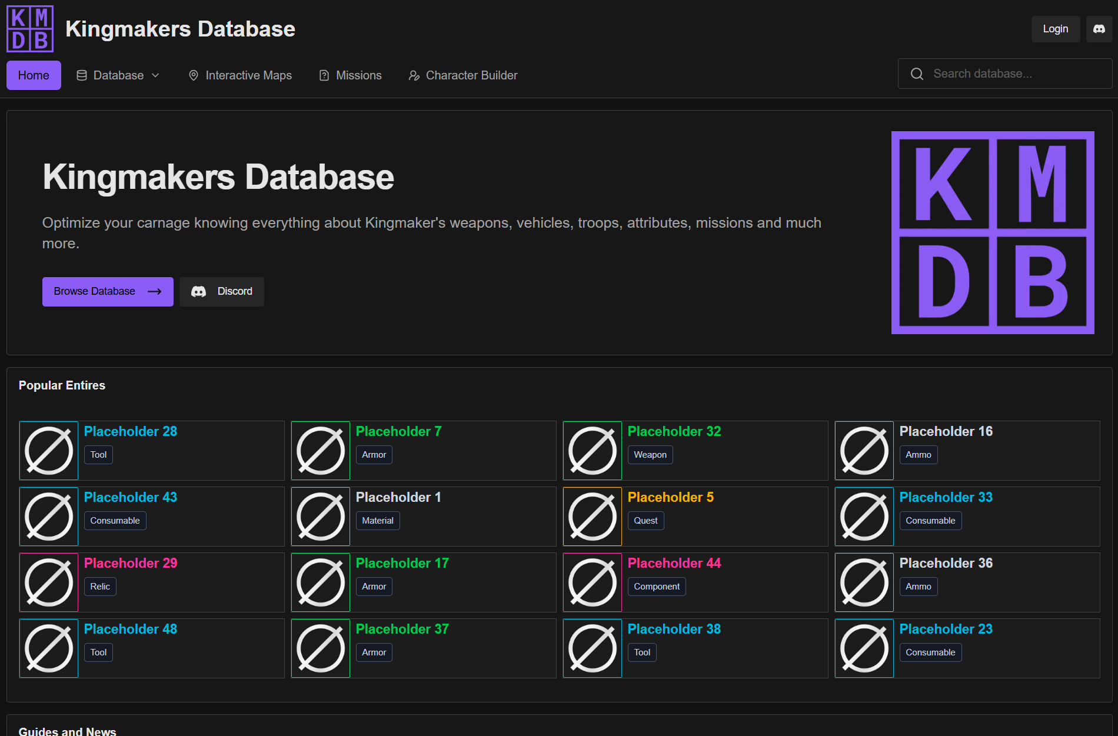Open the Interactive Maps page
Viewport: 1118px width, 736px height.
240,75
